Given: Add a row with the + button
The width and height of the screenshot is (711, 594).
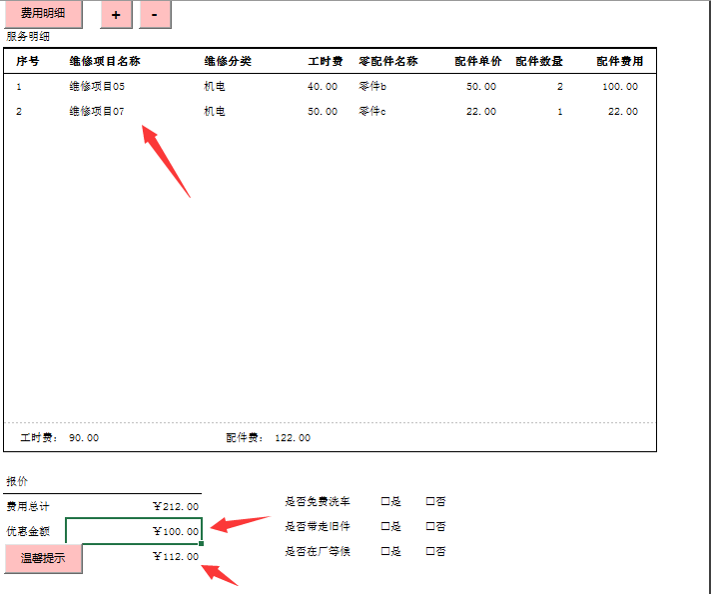Looking at the screenshot, I should tap(116, 15).
